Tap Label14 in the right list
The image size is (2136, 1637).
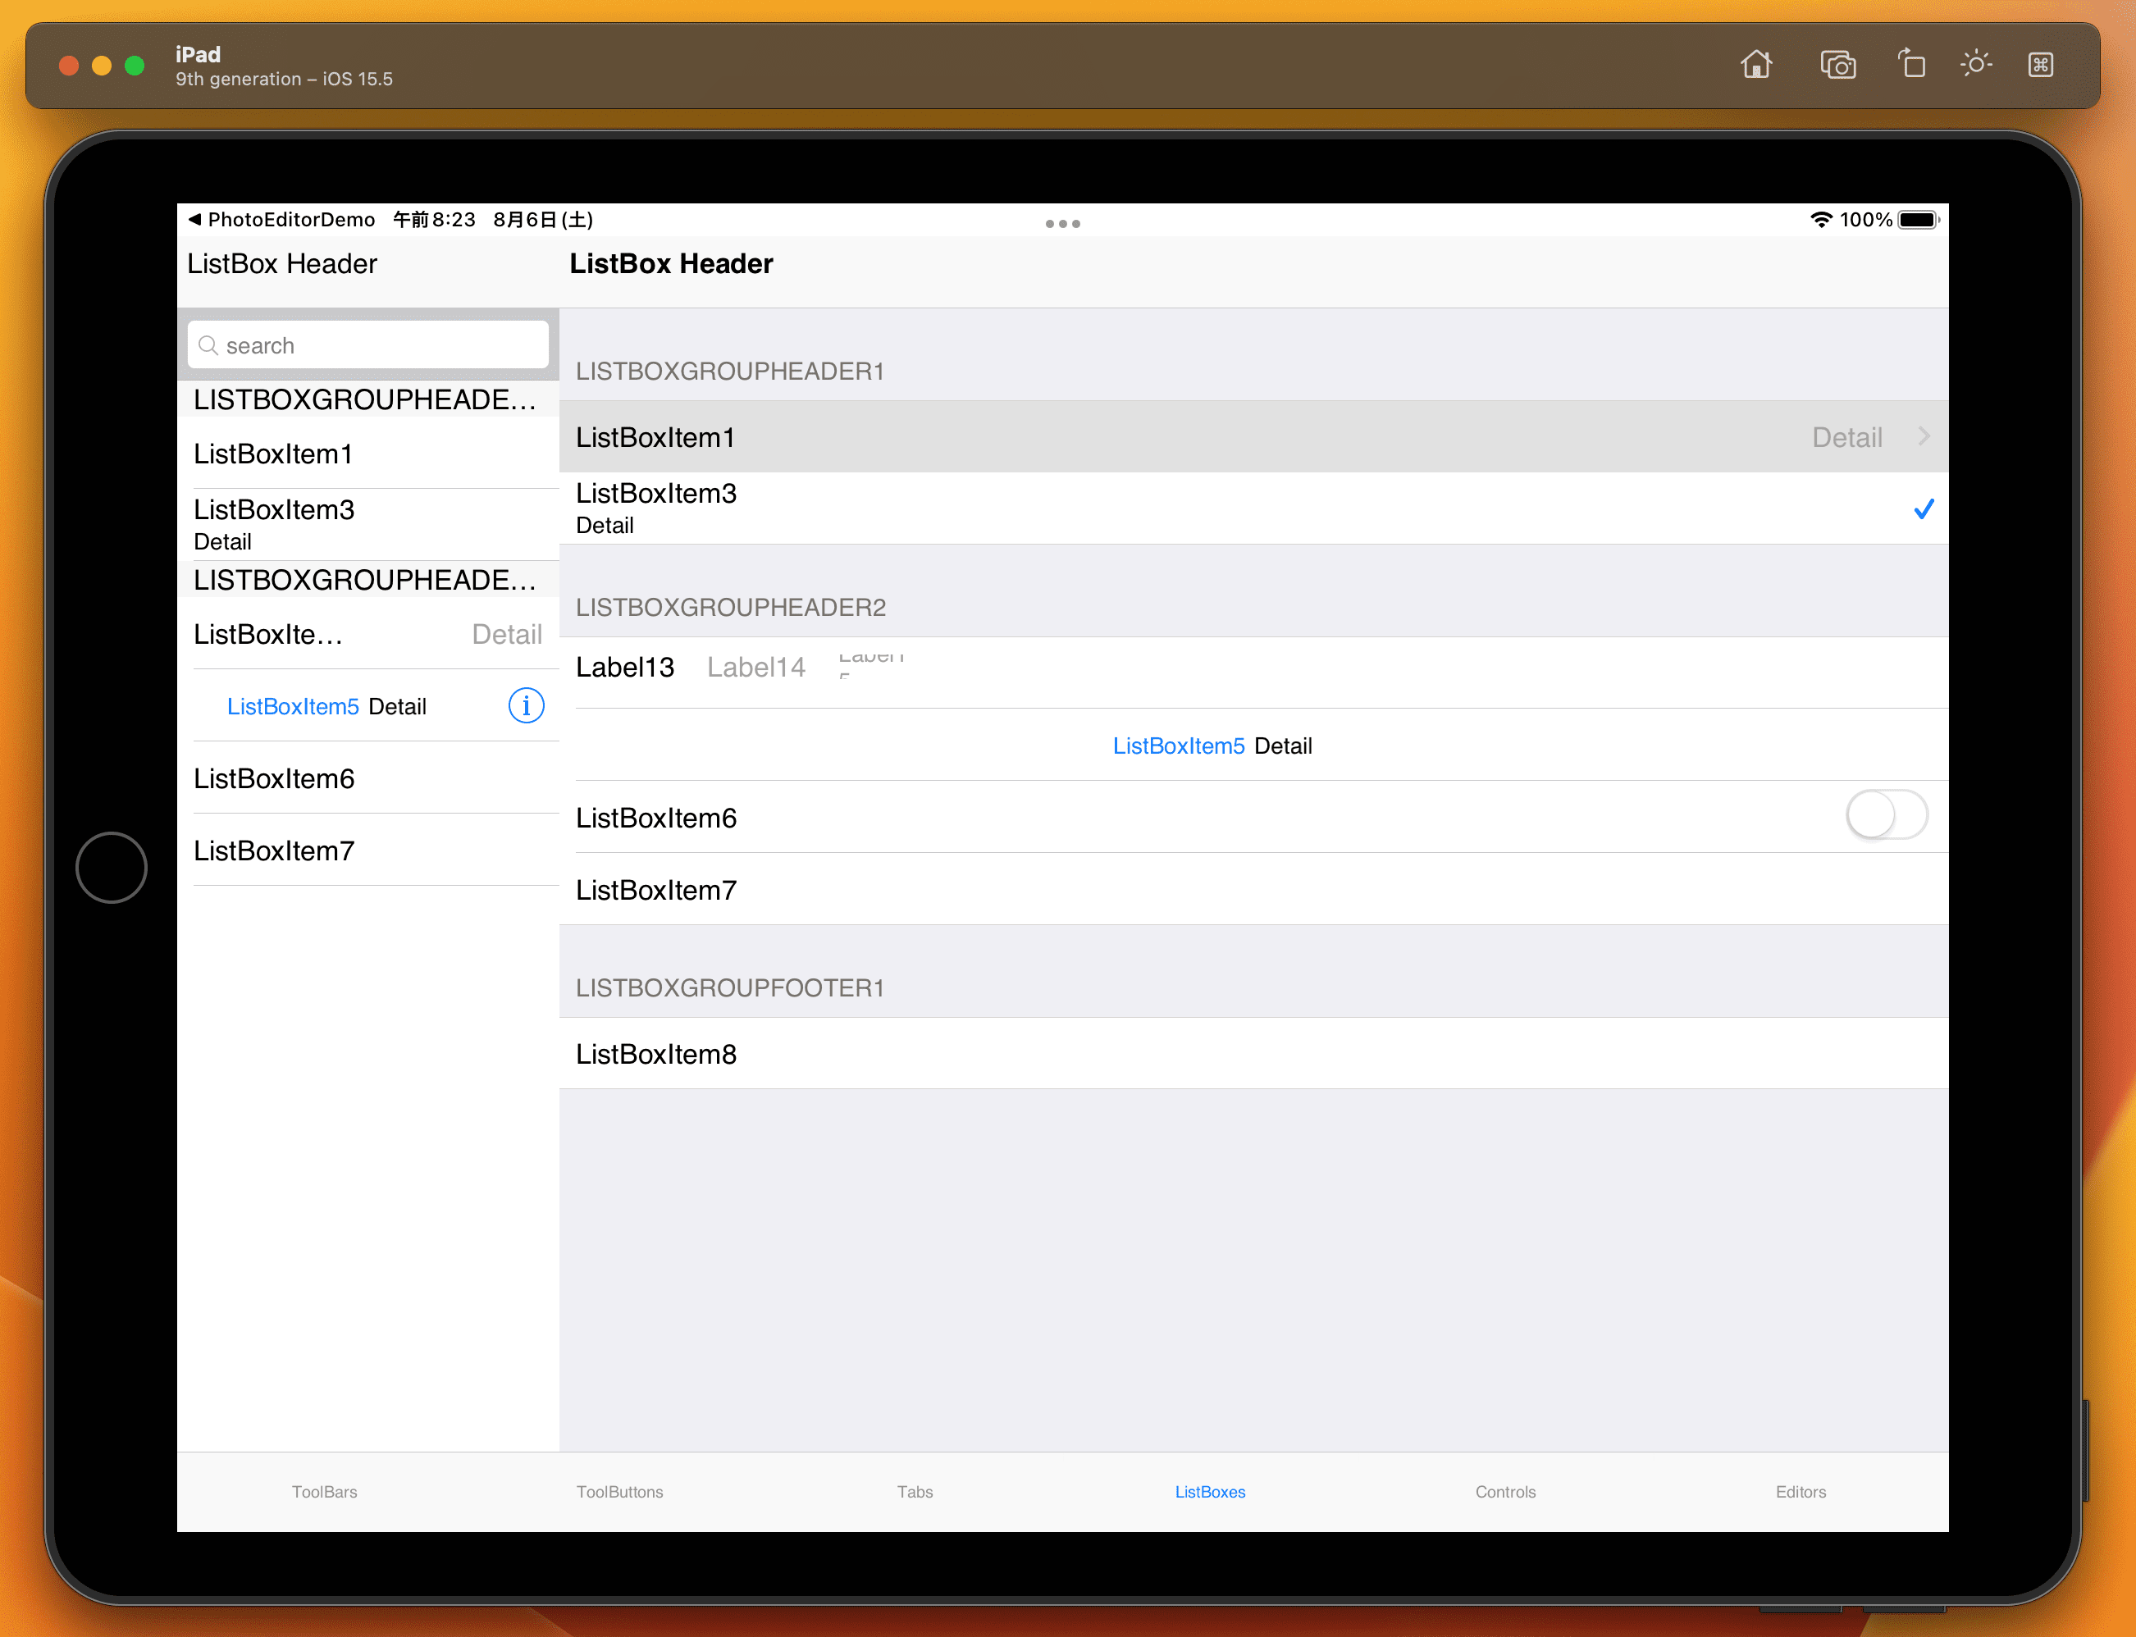pos(756,668)
